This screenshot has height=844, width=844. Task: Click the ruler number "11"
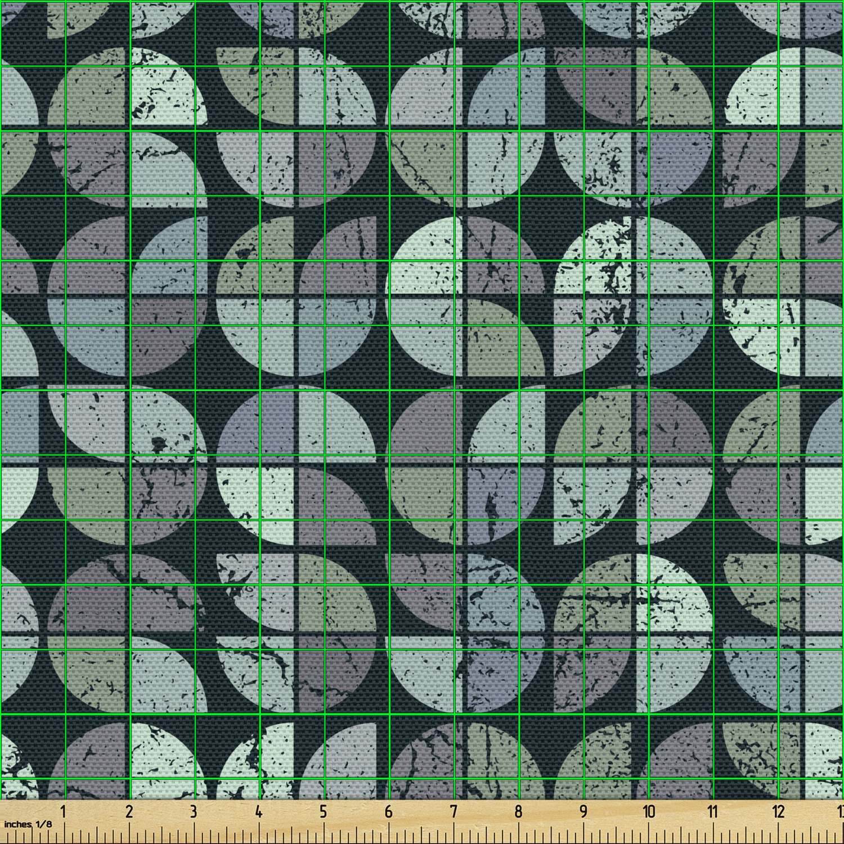[713, 811]
